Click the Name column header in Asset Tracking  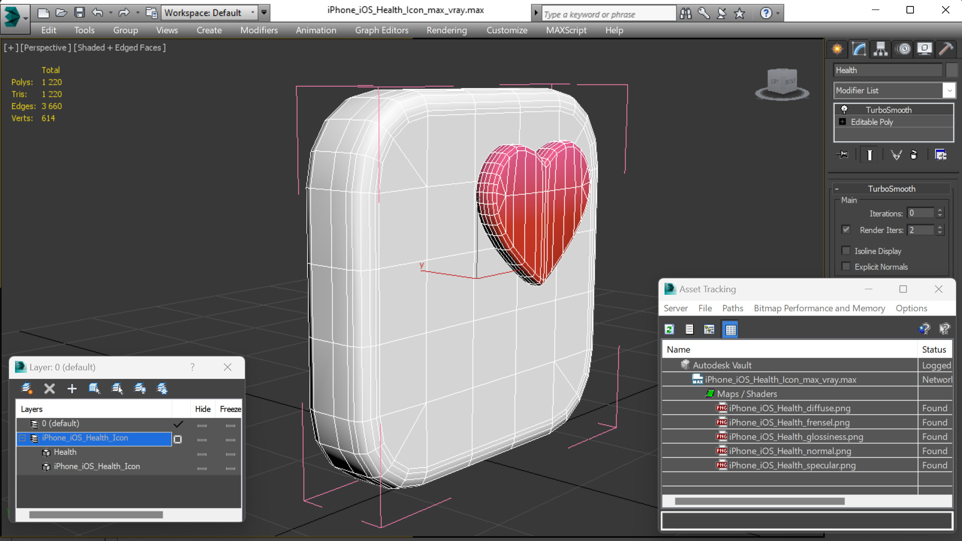pos(790,349)
